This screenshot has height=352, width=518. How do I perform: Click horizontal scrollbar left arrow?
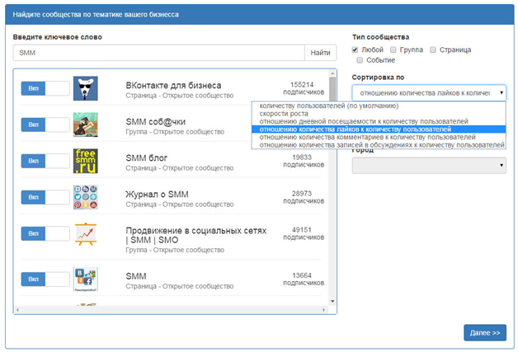17,310
